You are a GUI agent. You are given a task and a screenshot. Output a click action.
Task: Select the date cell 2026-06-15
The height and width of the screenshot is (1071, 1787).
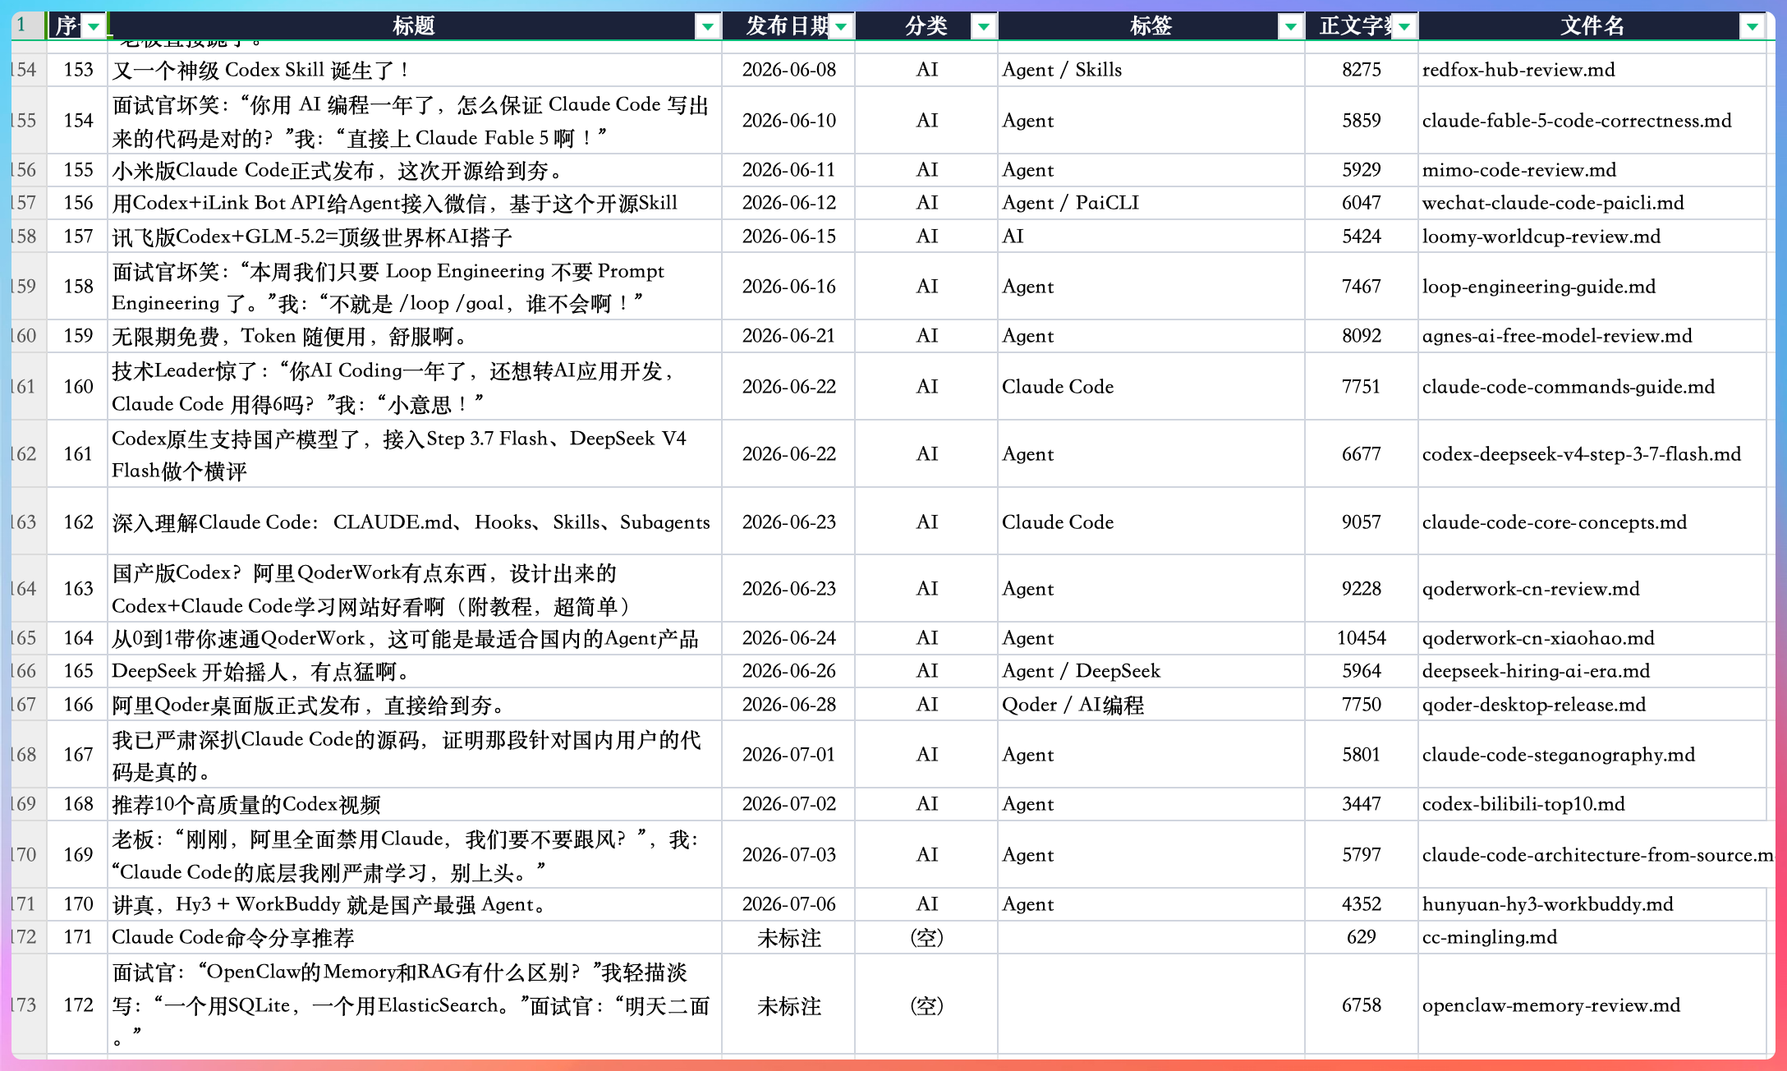788,237
